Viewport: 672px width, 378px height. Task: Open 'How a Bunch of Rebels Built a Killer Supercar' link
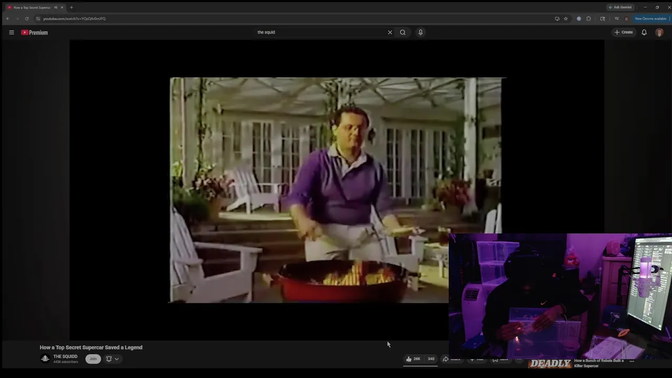[599, 363]
